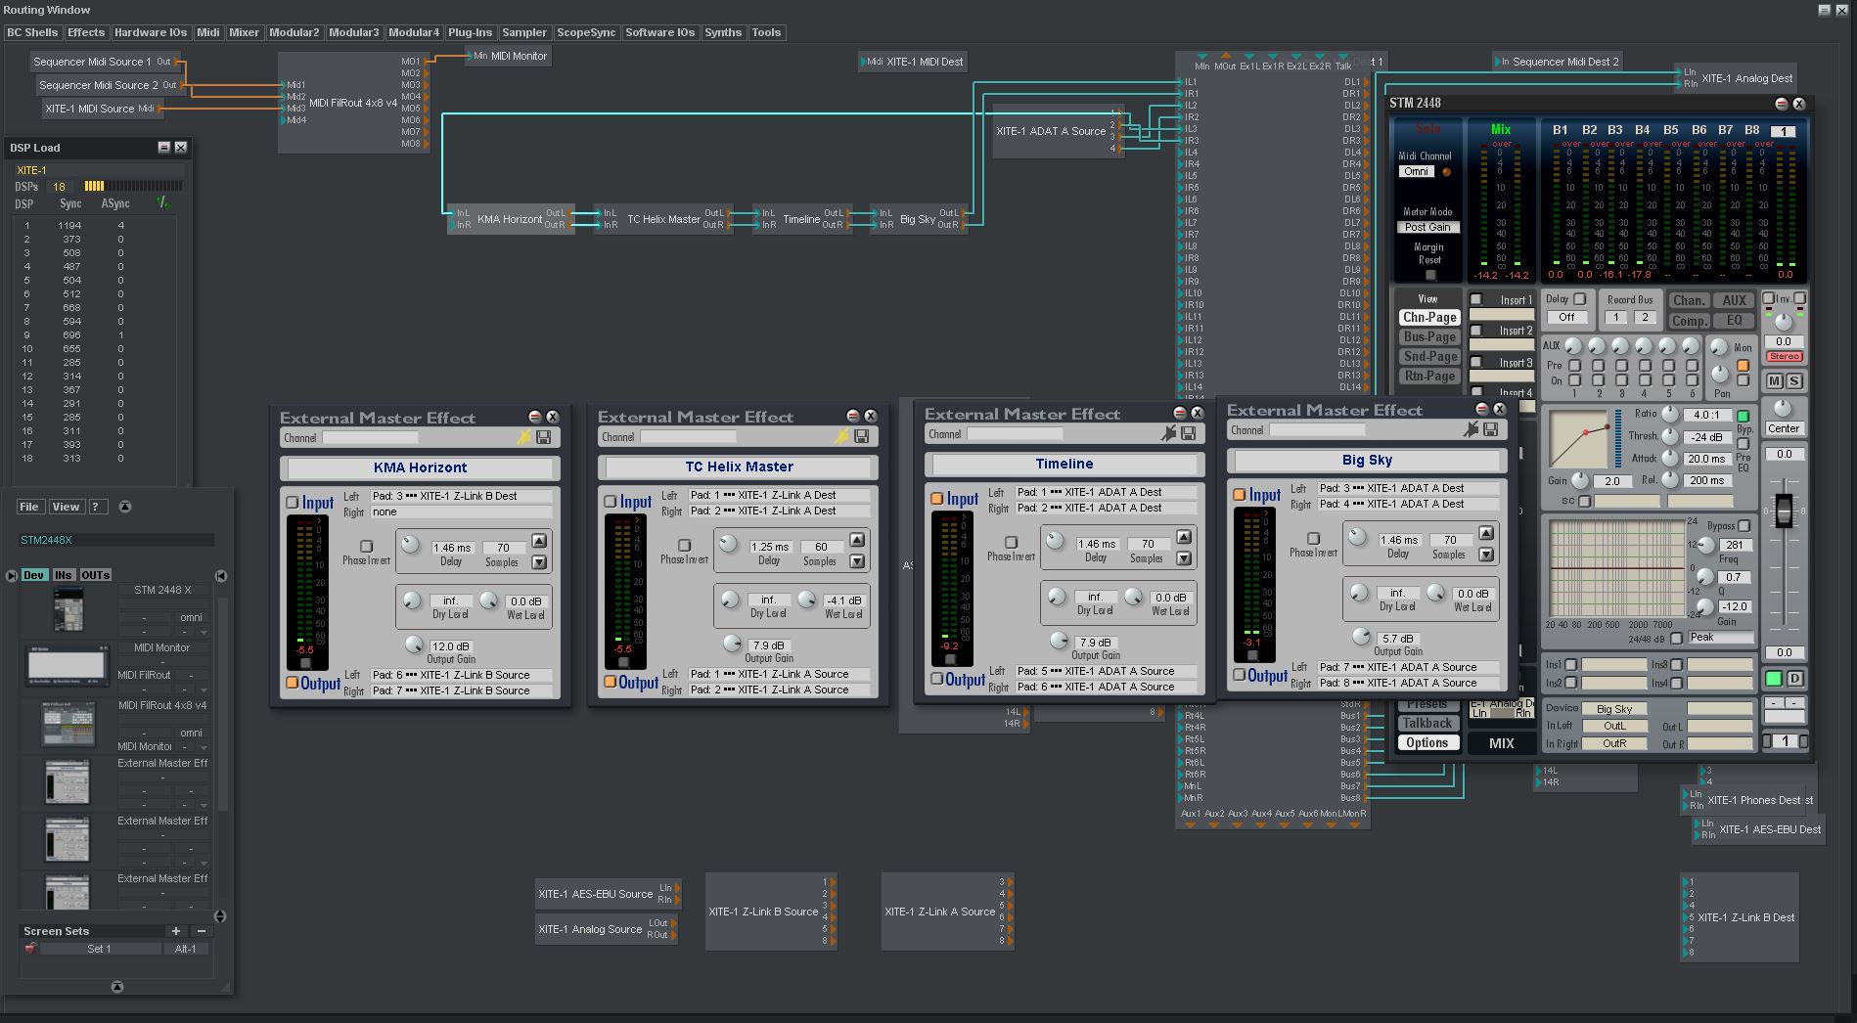Toggle Phase Invert in KMA Horizont panel
Viewport: 1857px width, 1023px height.
366,546
